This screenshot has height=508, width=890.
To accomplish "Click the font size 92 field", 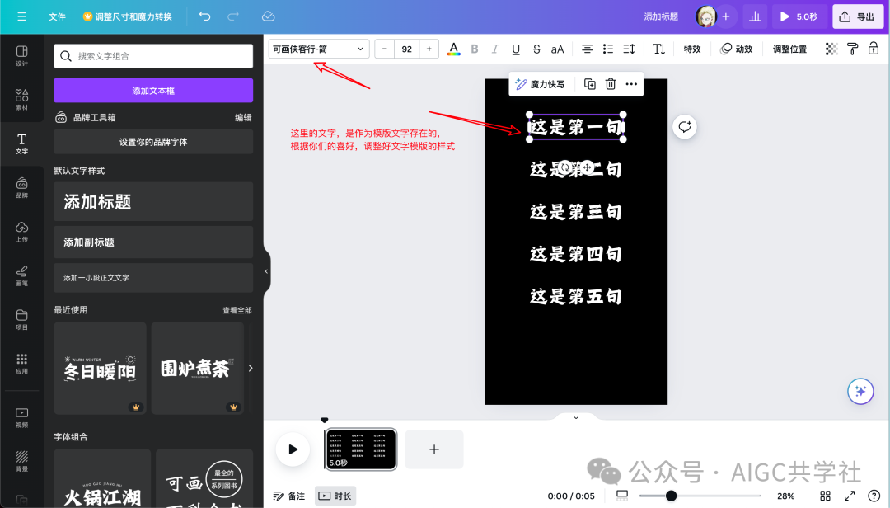I will 407,49.
